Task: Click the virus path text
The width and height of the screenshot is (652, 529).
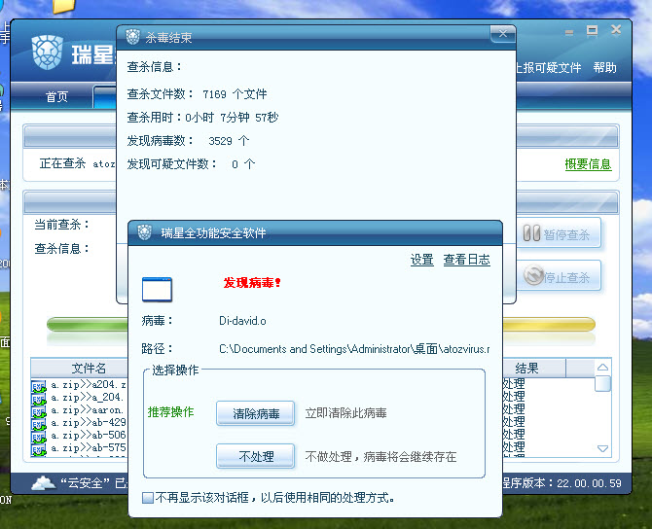Action: coord(354,349)
